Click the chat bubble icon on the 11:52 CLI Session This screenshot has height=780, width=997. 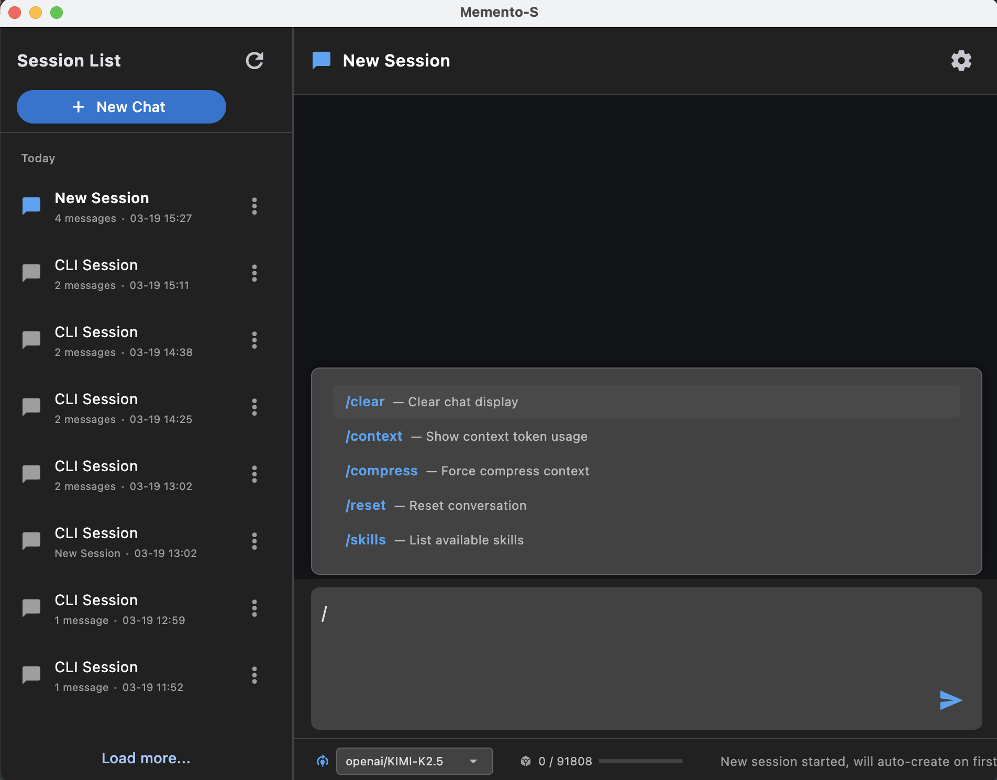(x=31, y=675)
